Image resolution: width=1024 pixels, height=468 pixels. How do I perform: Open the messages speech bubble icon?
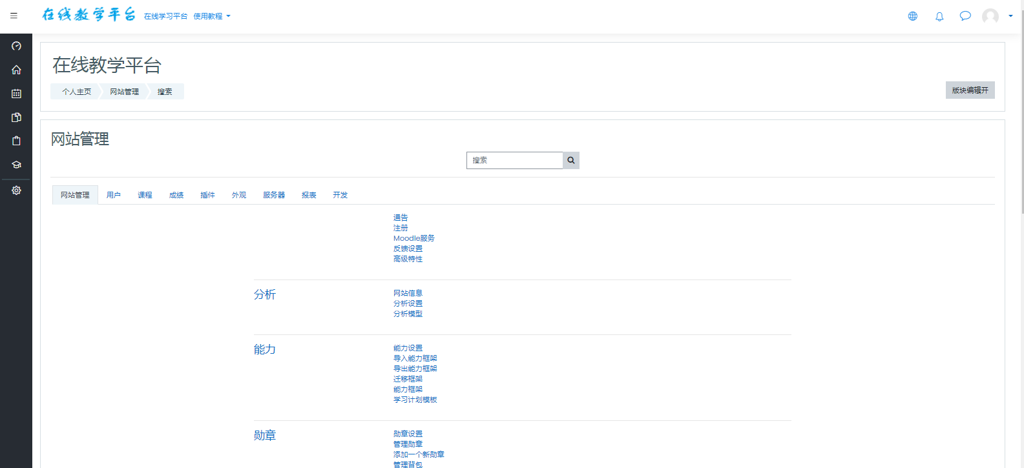click(x=965, y=16)
